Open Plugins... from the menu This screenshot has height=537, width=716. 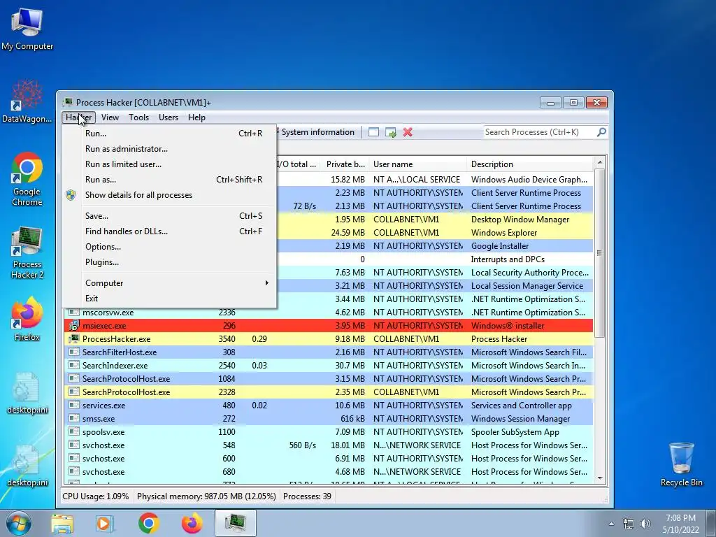[x=169, y=262]
